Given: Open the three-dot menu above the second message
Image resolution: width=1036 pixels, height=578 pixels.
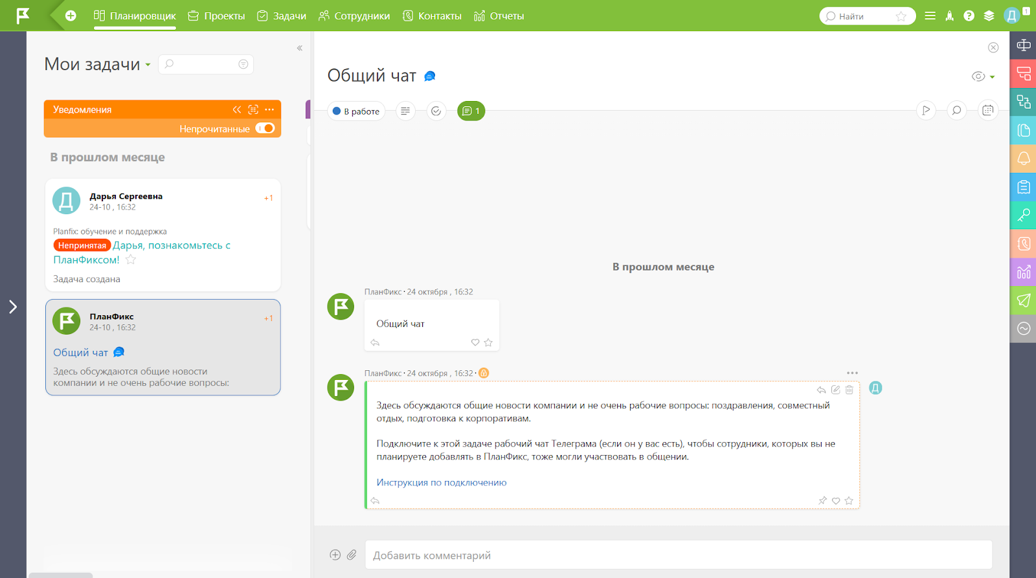Looking at the screenshot, I should [x=852, y=373].
